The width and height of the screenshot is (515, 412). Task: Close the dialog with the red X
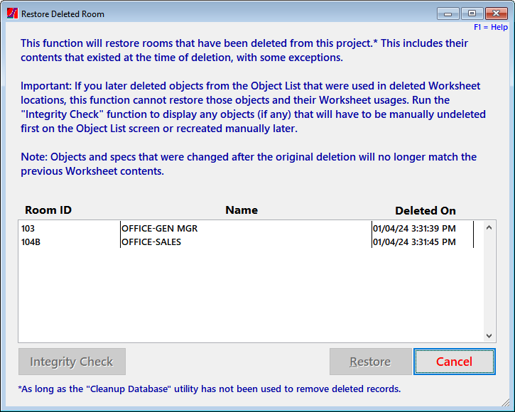497,13
